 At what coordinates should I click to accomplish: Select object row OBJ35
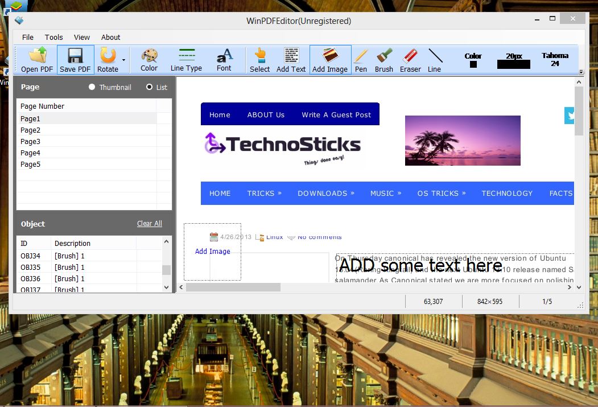coord(90,267)
